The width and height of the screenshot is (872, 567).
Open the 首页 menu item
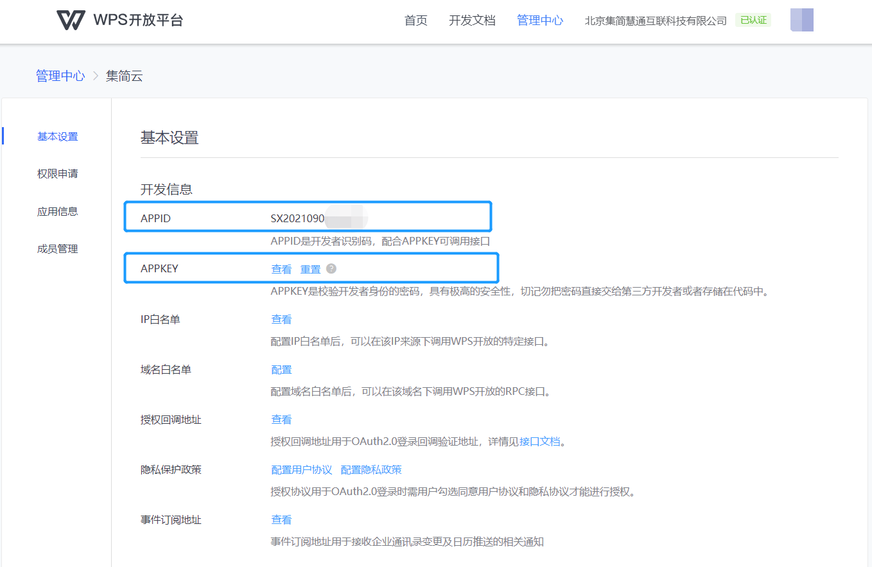point(415,20)
